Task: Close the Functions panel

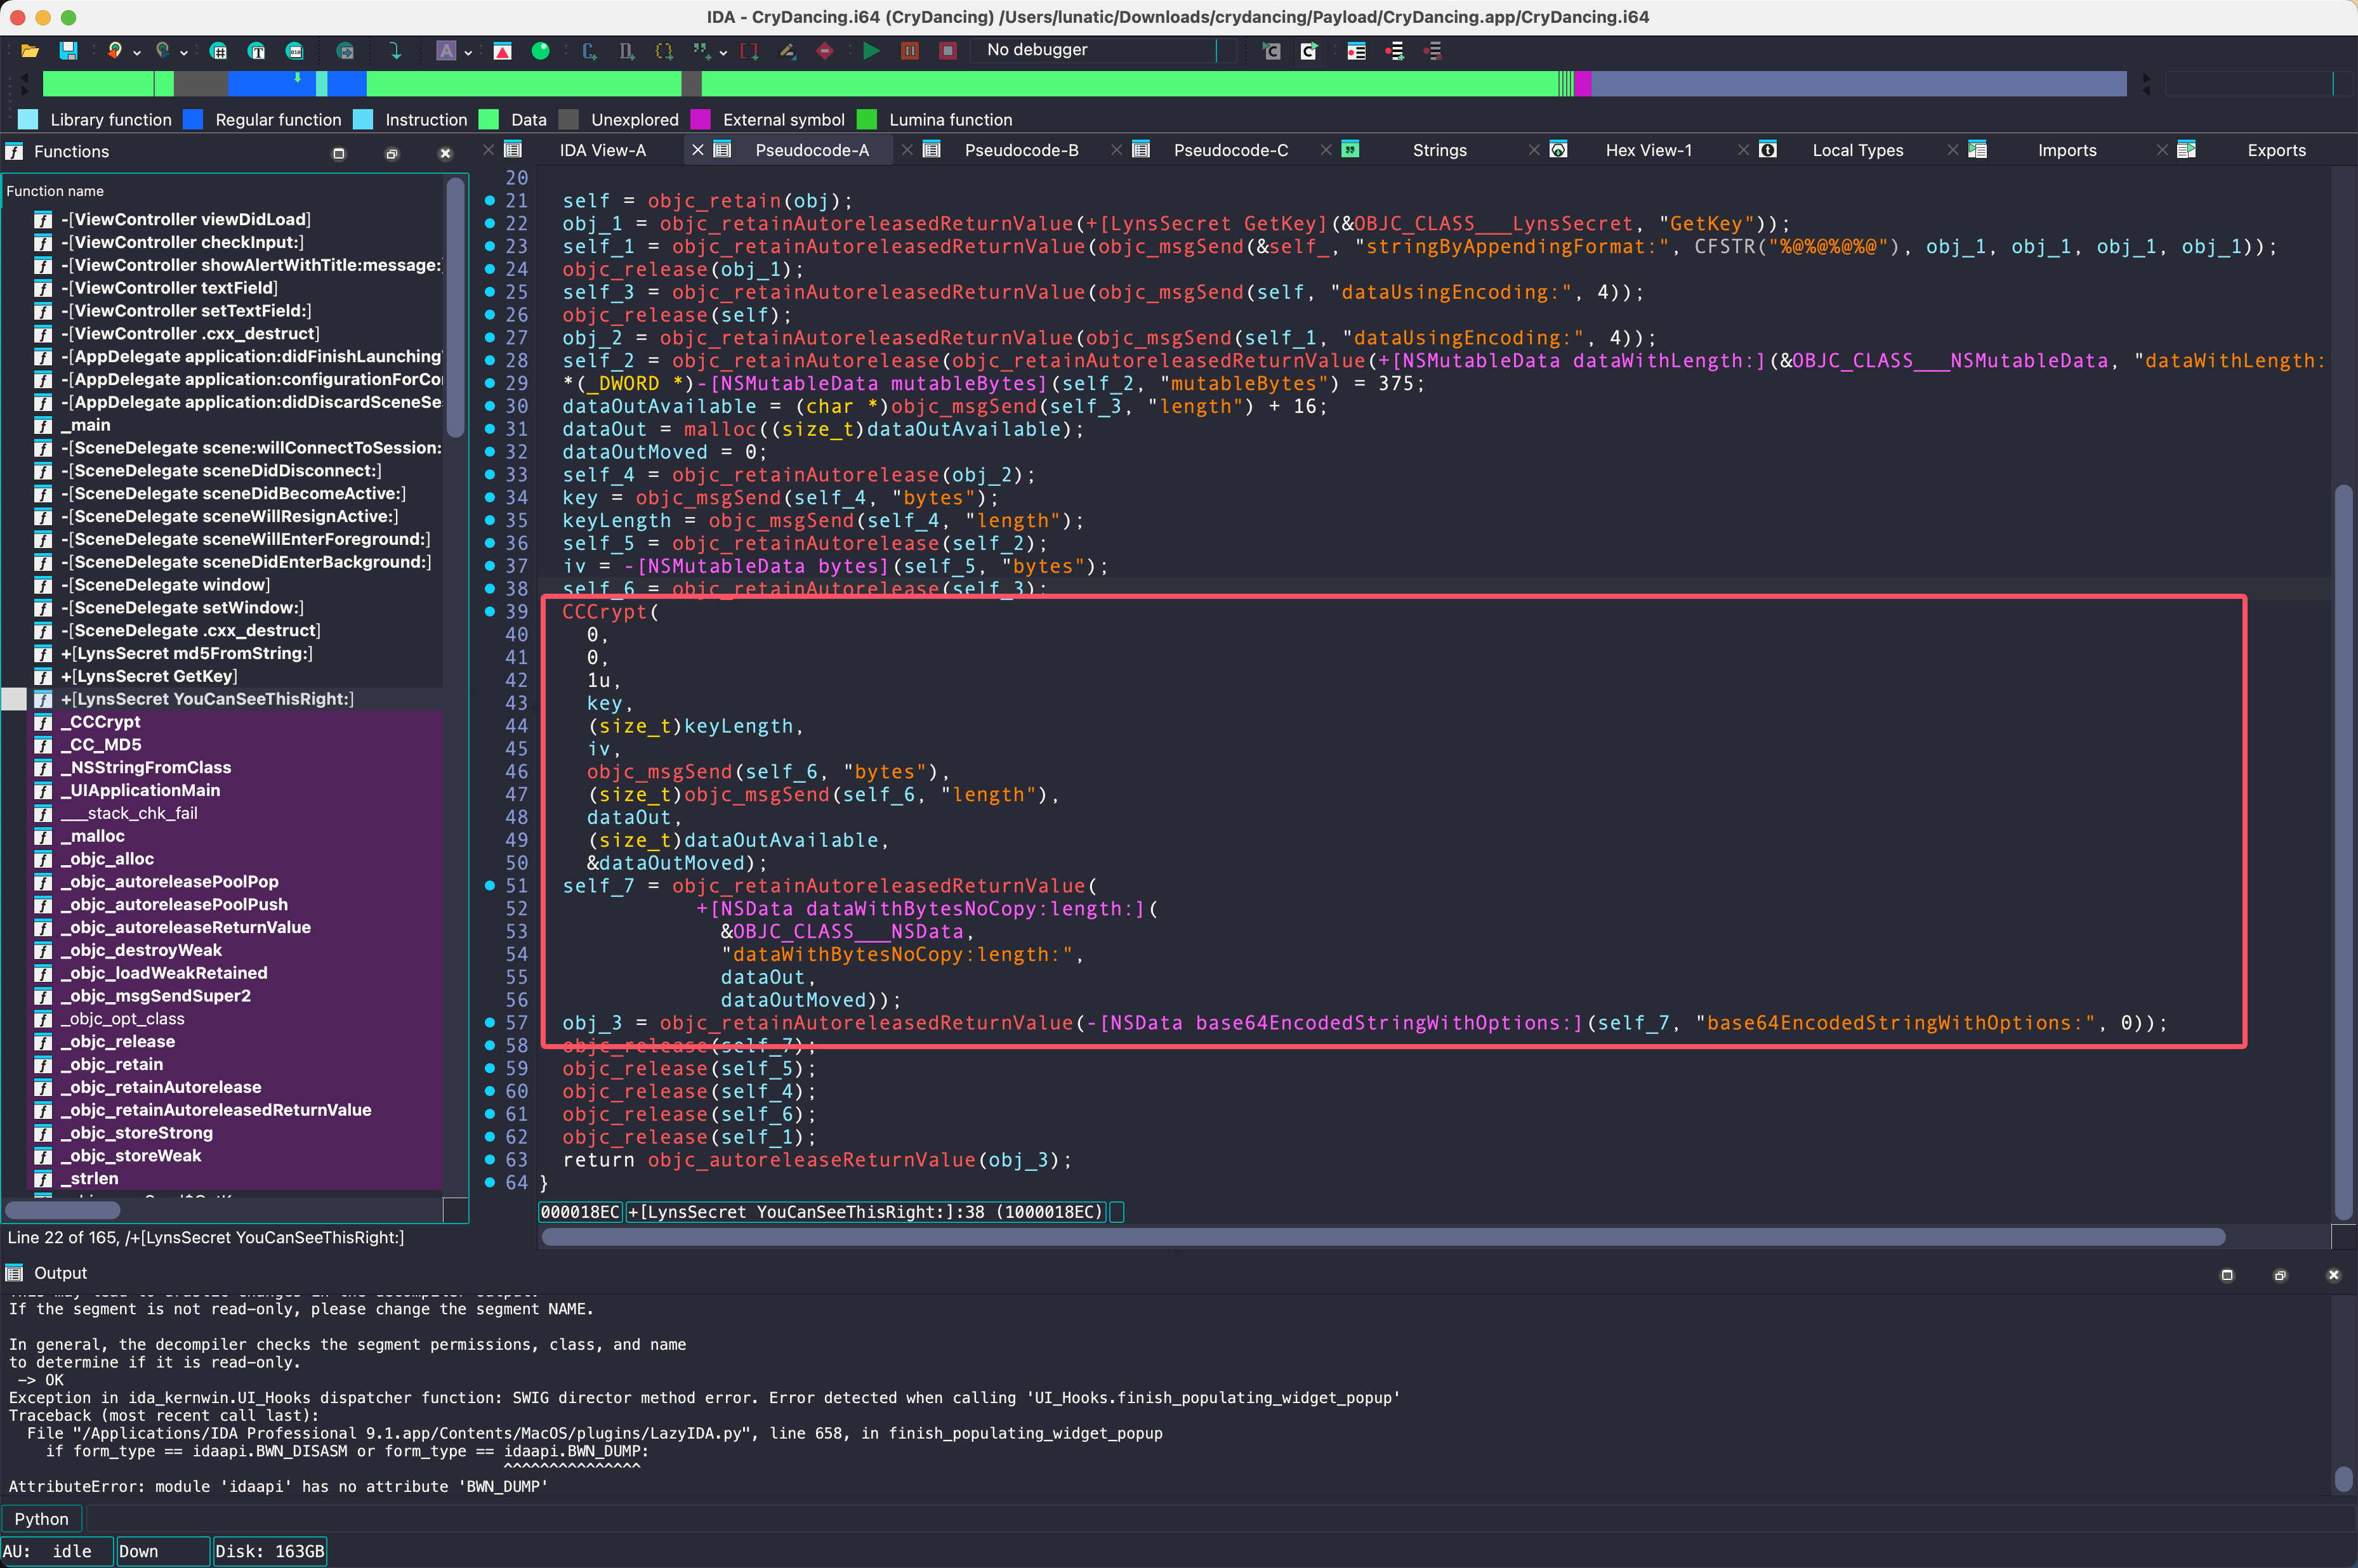Action: tap(445, 153)
